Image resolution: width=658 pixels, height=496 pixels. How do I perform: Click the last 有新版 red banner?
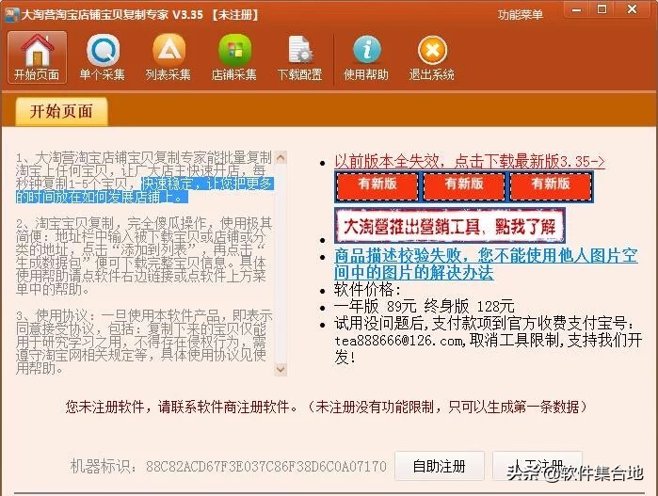pyautogui.click(x=551, y=186)
